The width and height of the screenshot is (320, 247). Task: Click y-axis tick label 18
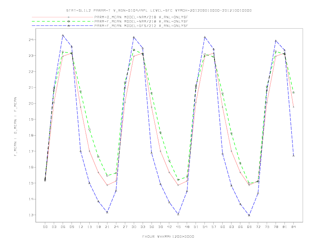(31, 135)
